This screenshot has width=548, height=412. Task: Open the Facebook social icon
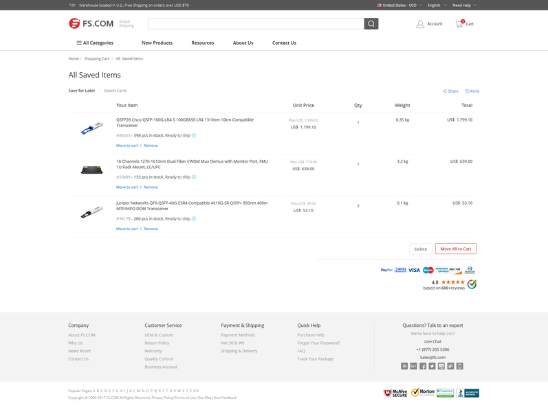(x=423, y=366)
